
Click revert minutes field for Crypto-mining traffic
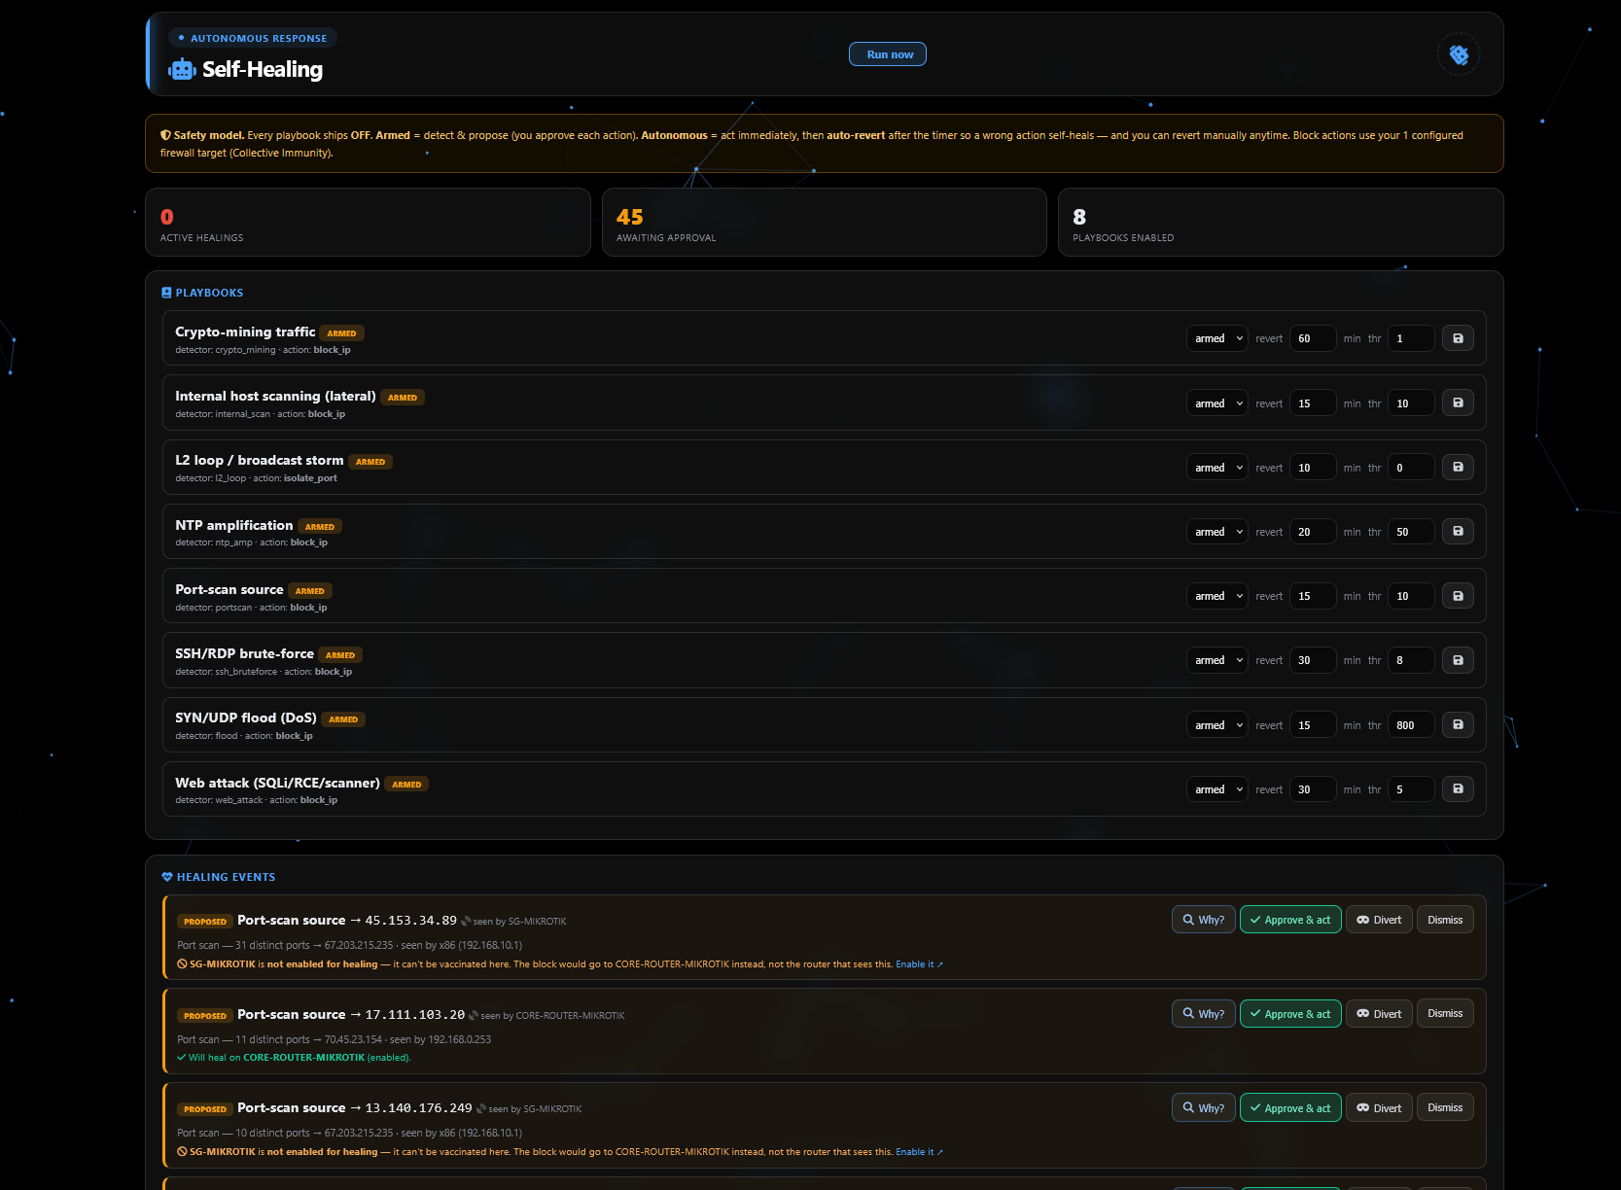pyautogui.click(x=1313, y=338)
